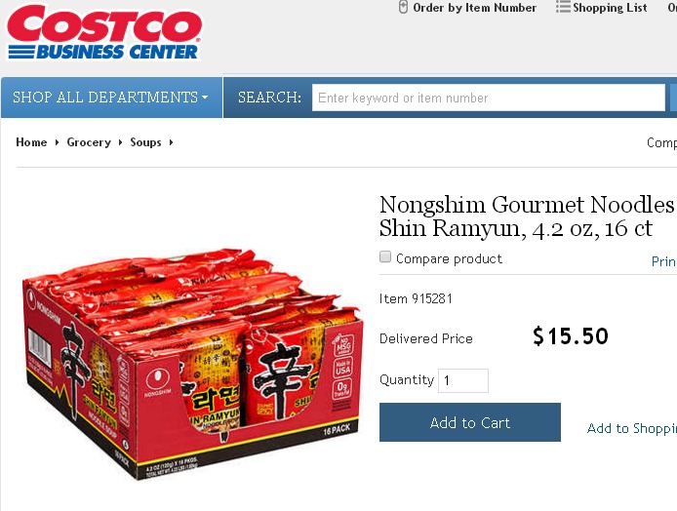Click the list icon beside Shopping List

click(x=563, y=7)
